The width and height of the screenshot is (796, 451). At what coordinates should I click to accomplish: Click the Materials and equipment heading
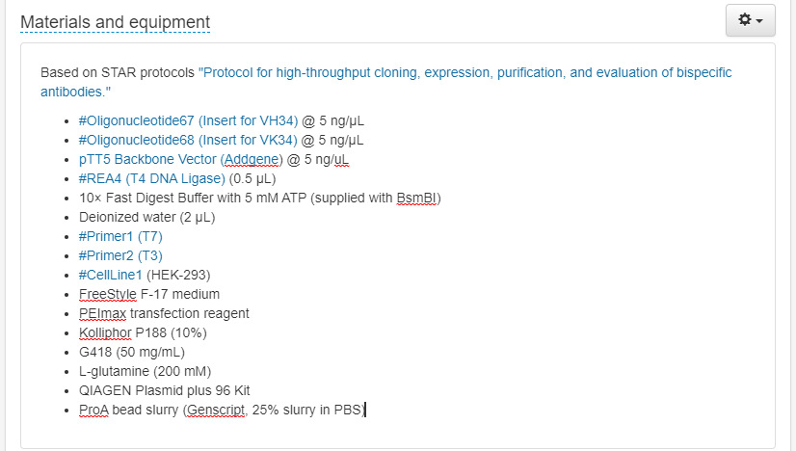115,21
